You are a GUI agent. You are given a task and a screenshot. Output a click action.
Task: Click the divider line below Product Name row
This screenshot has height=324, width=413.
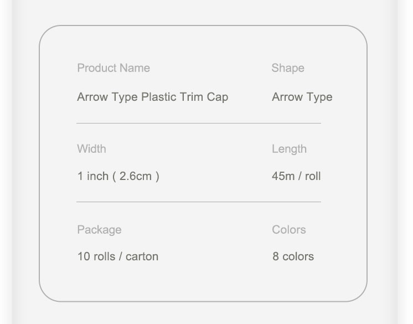point(198,123)
